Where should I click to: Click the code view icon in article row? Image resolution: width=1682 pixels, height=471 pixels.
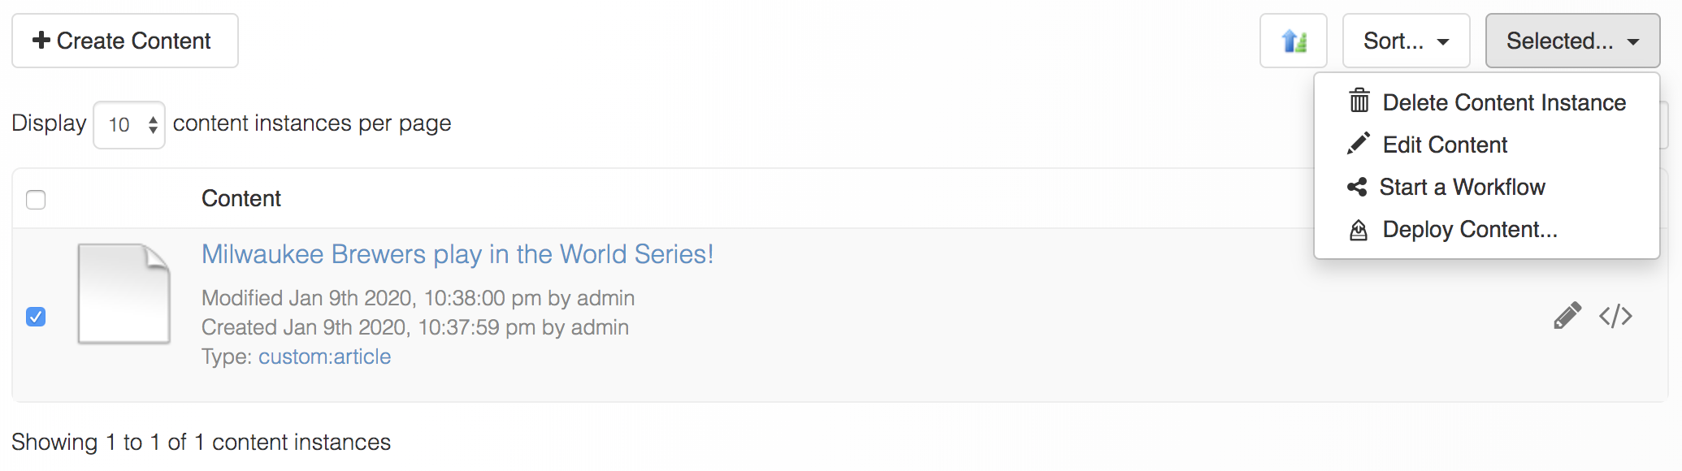(1615, 316)
